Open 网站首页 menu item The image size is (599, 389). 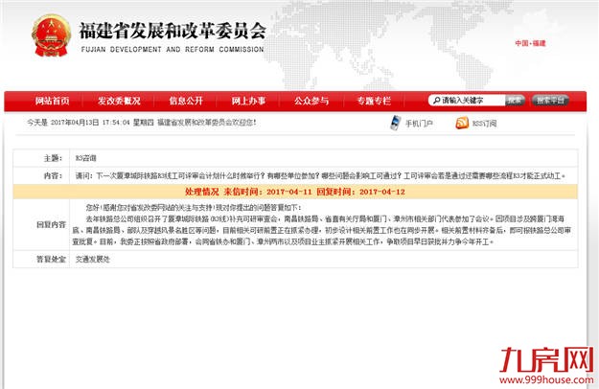point(53,101)
